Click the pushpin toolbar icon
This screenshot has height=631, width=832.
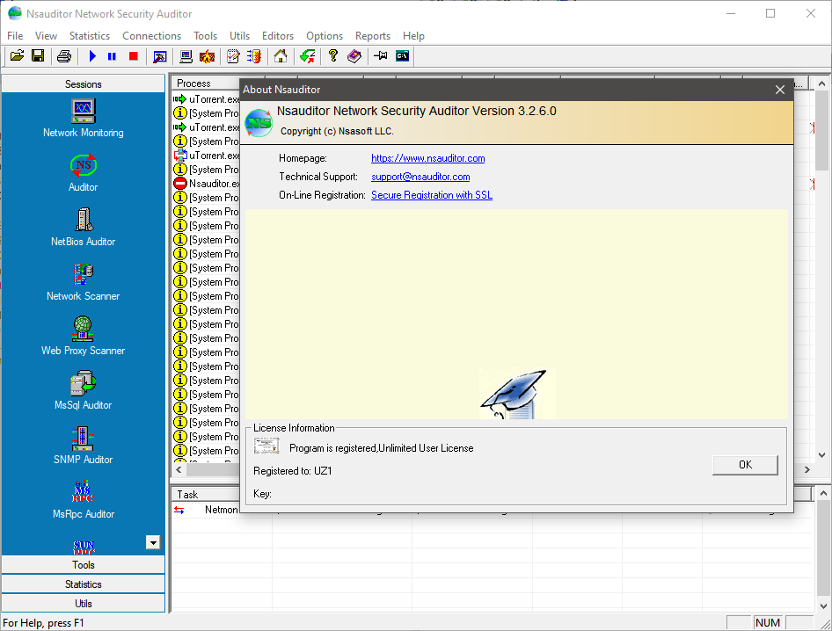[x=381, y=55]
